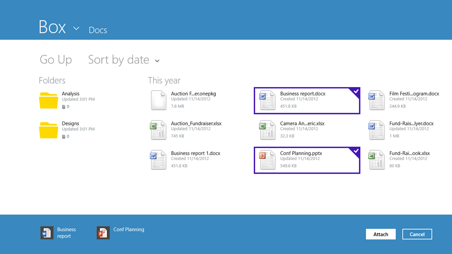Screen dimensions: 452x254
Task: Click the Conf Planning.pptx PowerPoint icon
Action: pos(267,159)
